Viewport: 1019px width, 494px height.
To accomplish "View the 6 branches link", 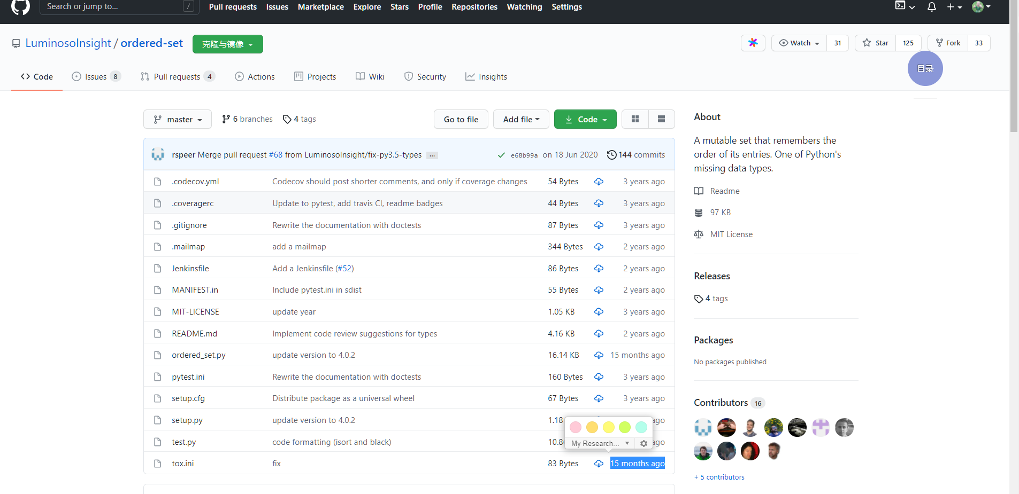I will coord(247,119).
